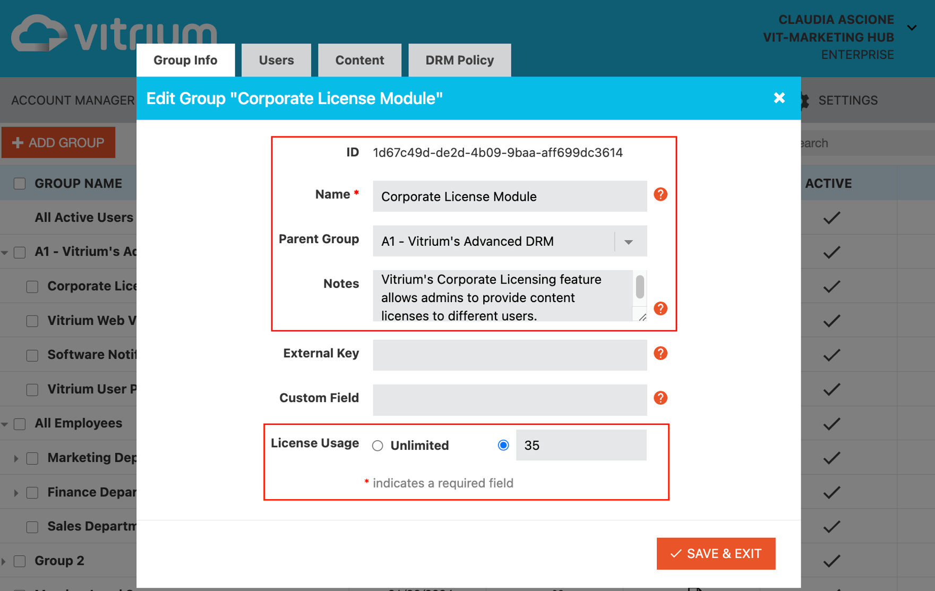Click the help icon beside the Name field
This screenshot has height=591, width=935.
[660, 194]
